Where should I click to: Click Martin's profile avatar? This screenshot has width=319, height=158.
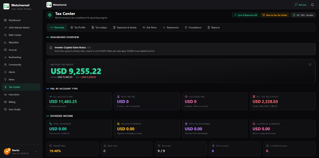click(7, 151)
